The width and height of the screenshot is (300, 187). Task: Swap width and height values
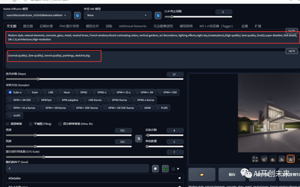tap(139, 139)
